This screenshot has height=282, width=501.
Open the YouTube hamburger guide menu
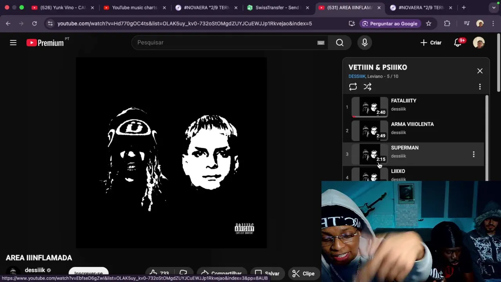point(13,43)
